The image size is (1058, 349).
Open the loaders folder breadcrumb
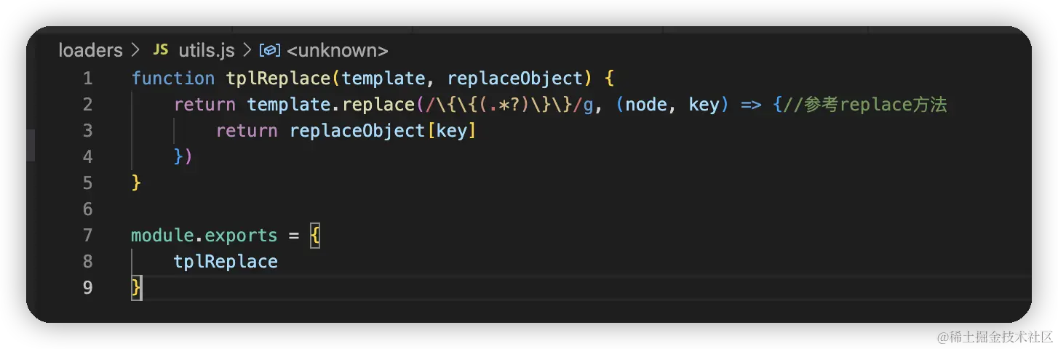90,50
